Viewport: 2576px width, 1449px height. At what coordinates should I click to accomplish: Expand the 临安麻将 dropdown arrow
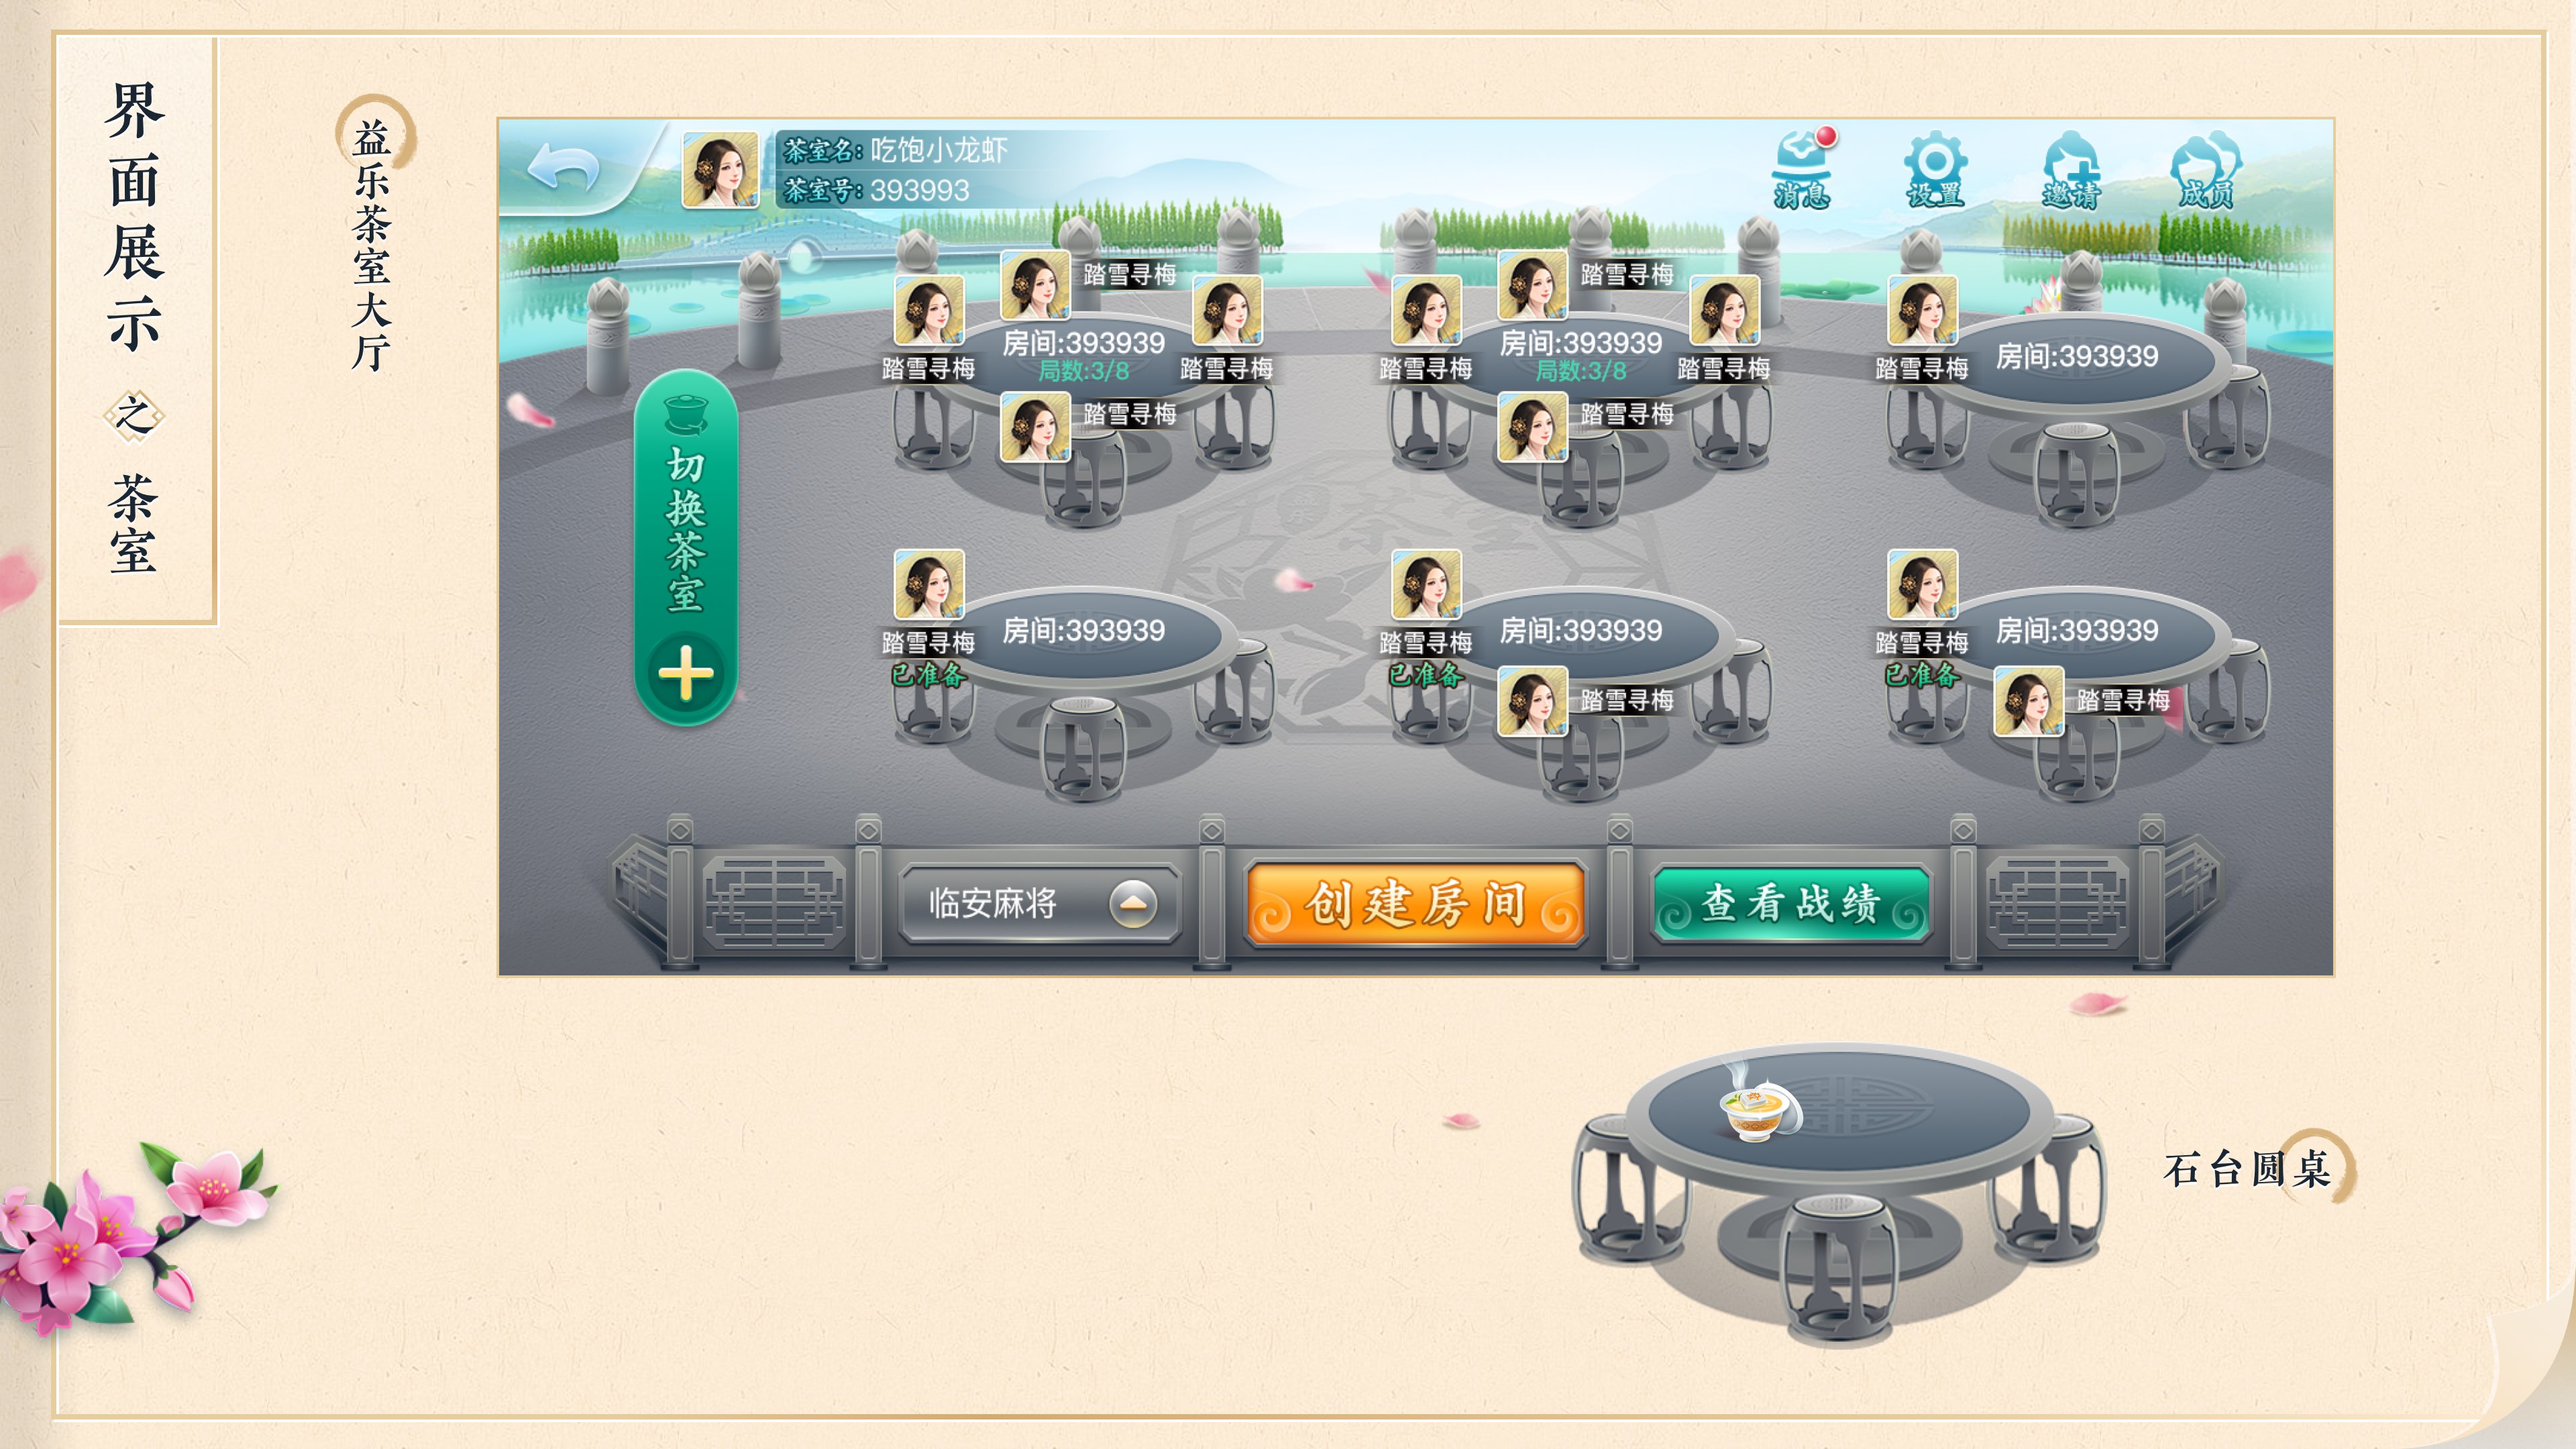[x=1133, y=903]
